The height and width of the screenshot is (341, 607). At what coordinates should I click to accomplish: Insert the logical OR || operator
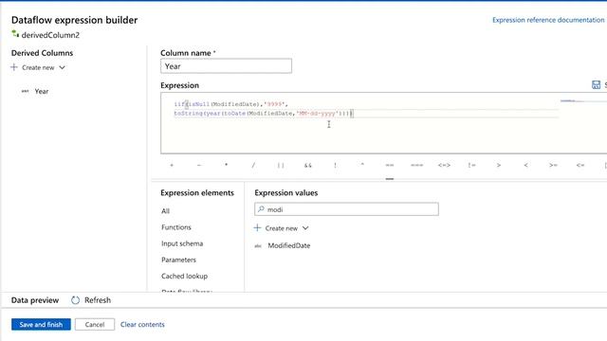coord(281,165)
